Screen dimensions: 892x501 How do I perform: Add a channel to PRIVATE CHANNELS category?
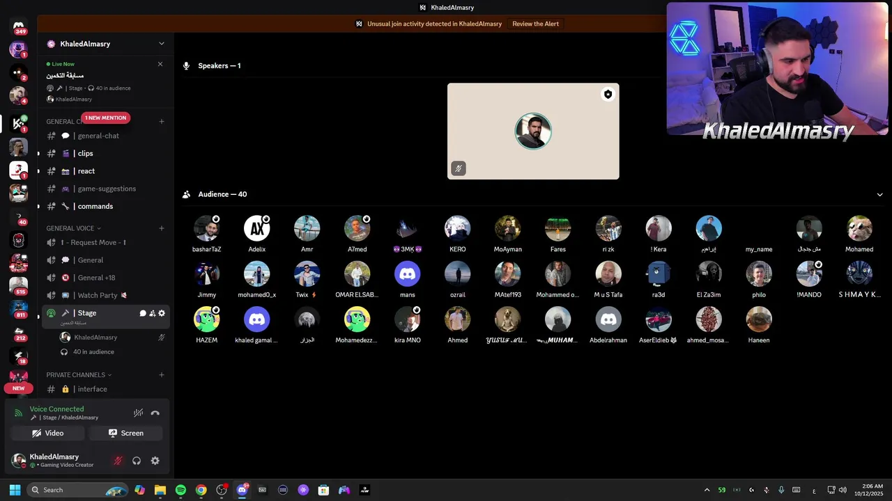click(162, 375)
